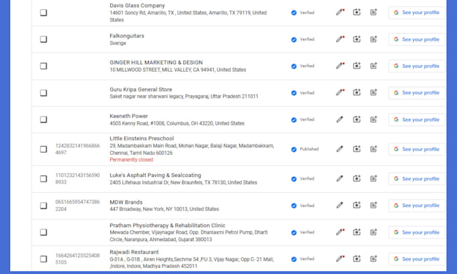Add photo for Luke's Asphalt Paving
This screenshot has height=274, width=457.
[x=357, y=178]
